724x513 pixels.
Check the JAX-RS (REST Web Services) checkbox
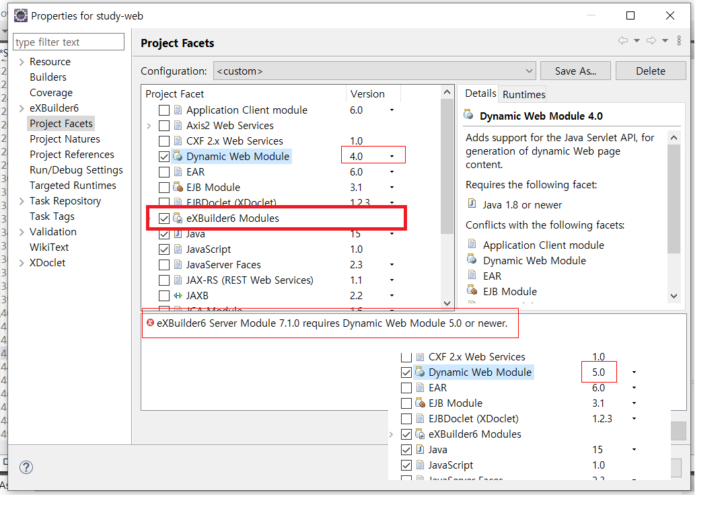(x=164, y=280)
